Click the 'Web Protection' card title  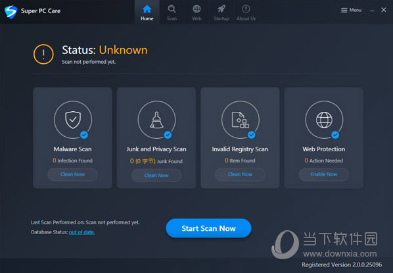(x=324, y=149)
